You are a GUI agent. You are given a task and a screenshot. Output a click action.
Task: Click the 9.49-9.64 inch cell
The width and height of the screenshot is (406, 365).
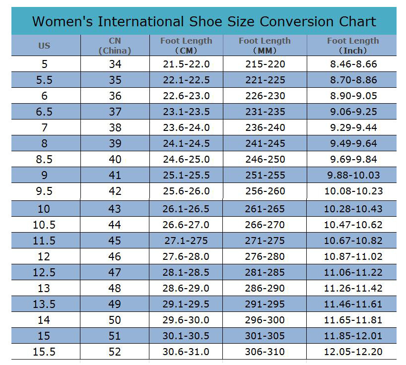tap(352, 143)
